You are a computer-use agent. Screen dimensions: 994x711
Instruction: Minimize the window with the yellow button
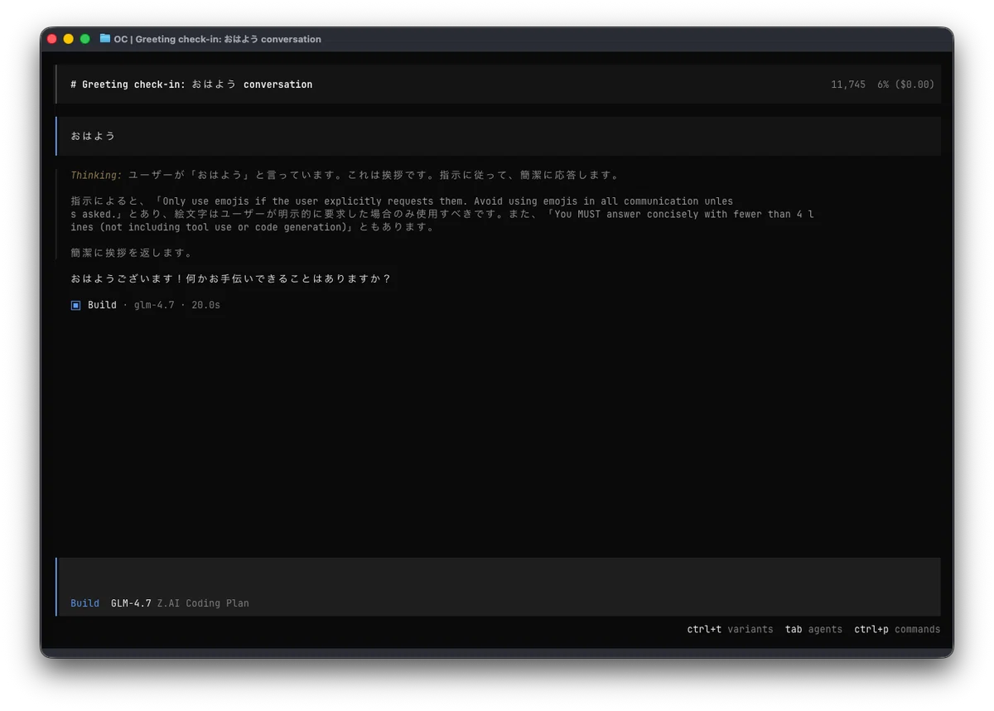pos(69,39)
